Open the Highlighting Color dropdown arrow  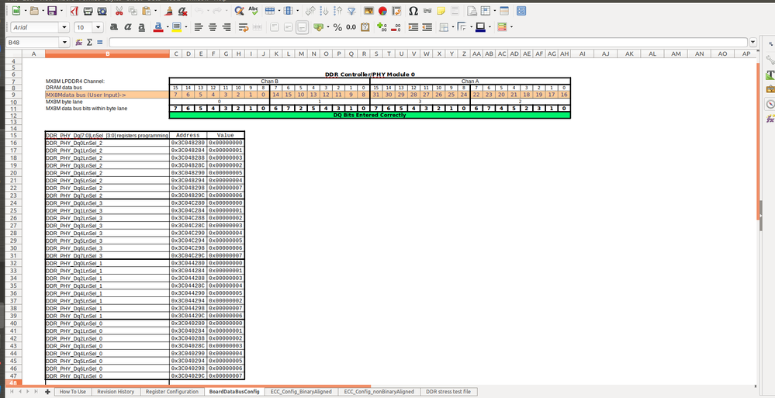coord(185,27)
